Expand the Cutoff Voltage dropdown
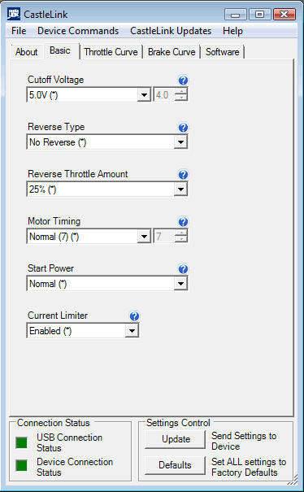The width and height of the screenshot is (304, 492). [x=144, y=95]
